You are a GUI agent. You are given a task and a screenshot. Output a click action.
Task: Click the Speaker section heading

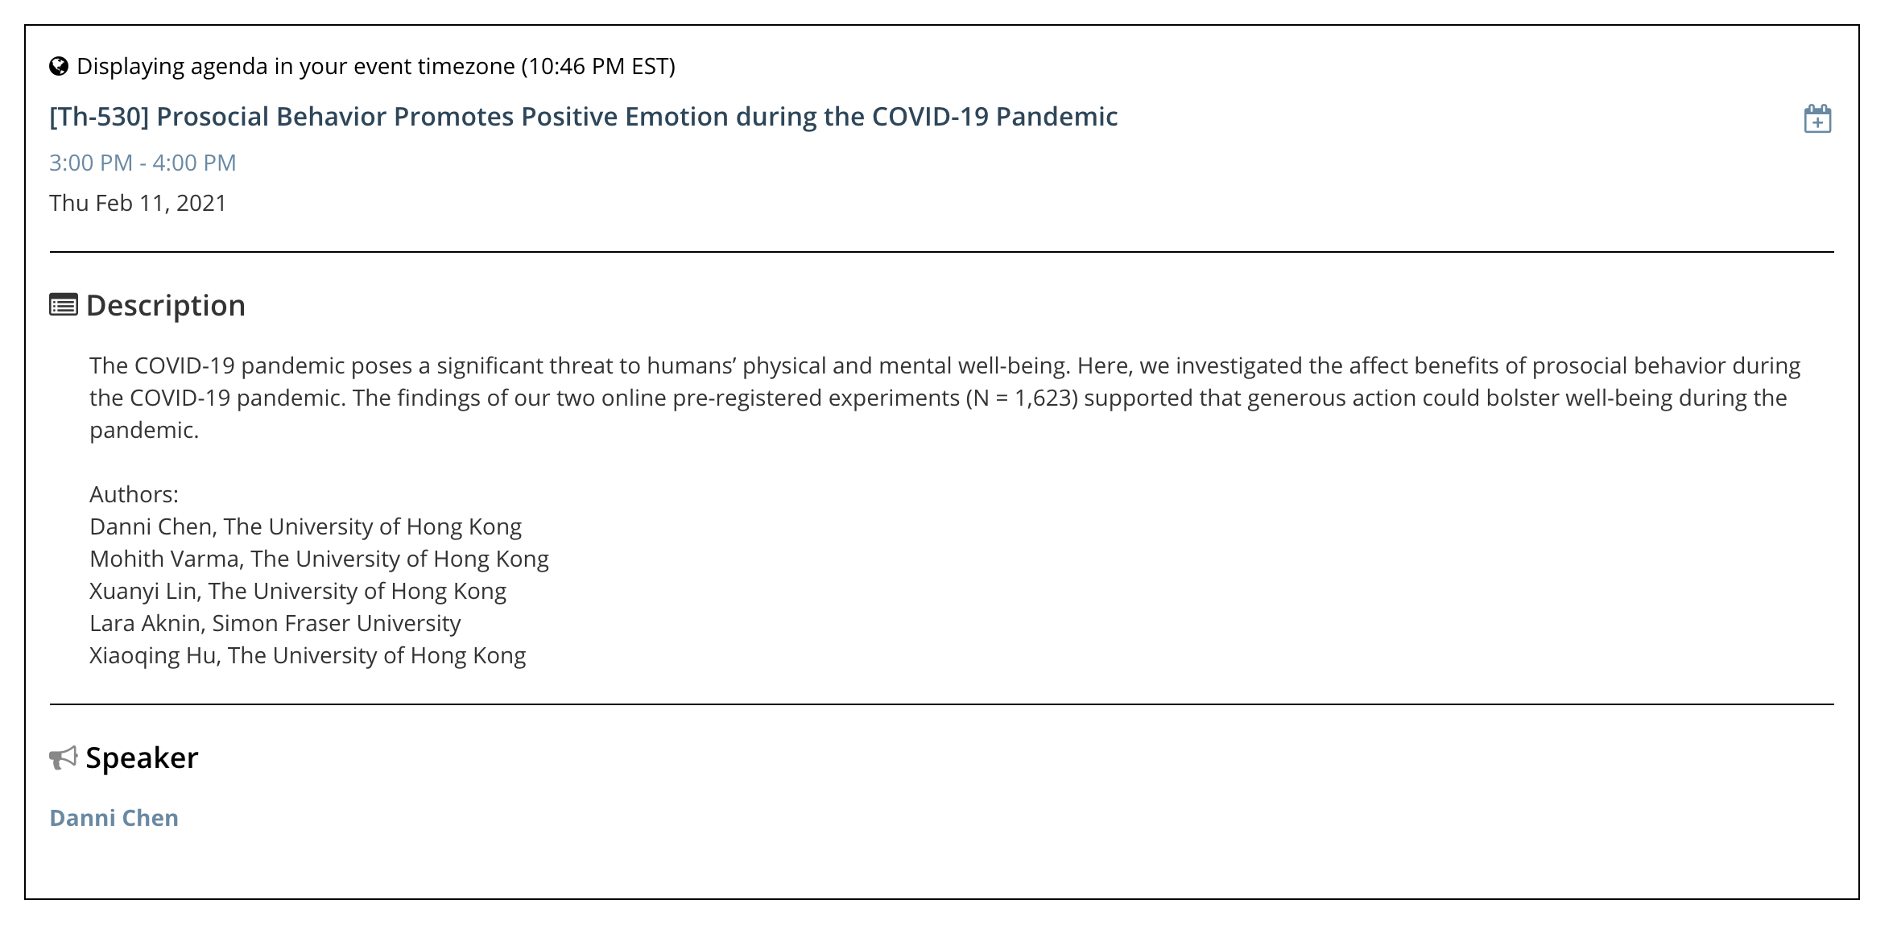pyautogui.click(x=142, y=757)
